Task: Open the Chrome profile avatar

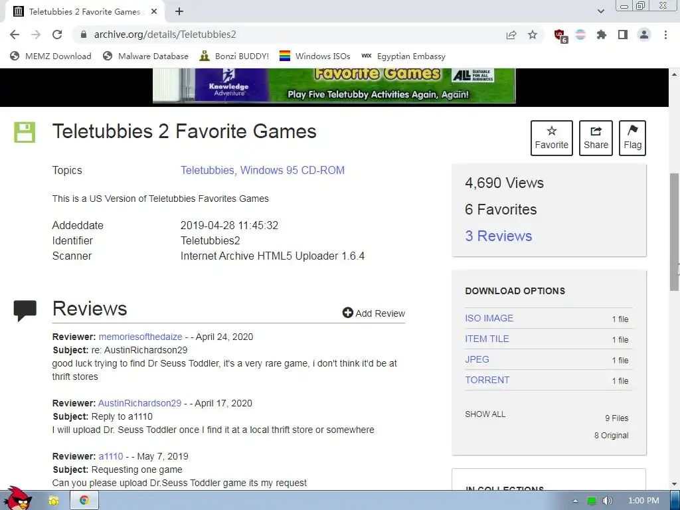Action: [x=644, y=35]
